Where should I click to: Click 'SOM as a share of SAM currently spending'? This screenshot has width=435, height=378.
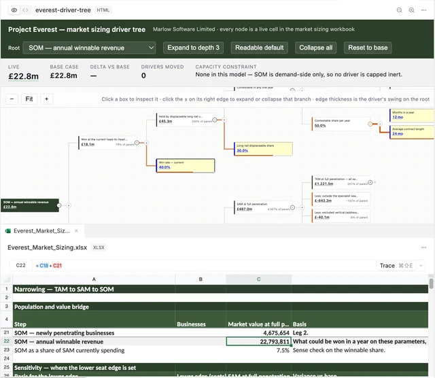[94, 350]
